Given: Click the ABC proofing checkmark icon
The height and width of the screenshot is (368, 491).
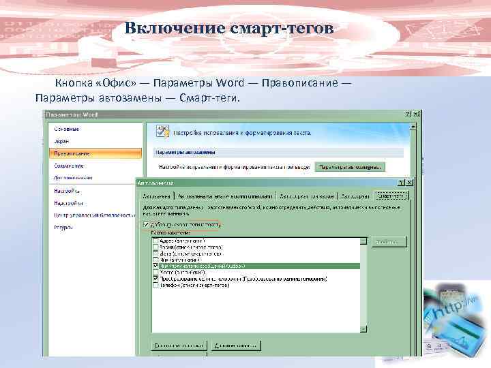Looking at the screenshot, I should [x=162, y=132].
